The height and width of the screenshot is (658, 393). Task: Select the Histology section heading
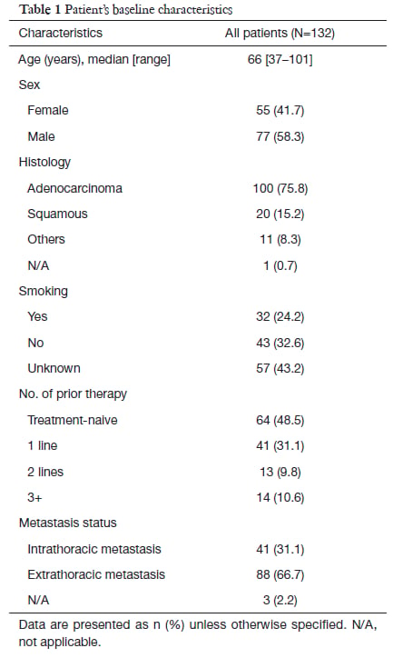[x=44, y=163]
